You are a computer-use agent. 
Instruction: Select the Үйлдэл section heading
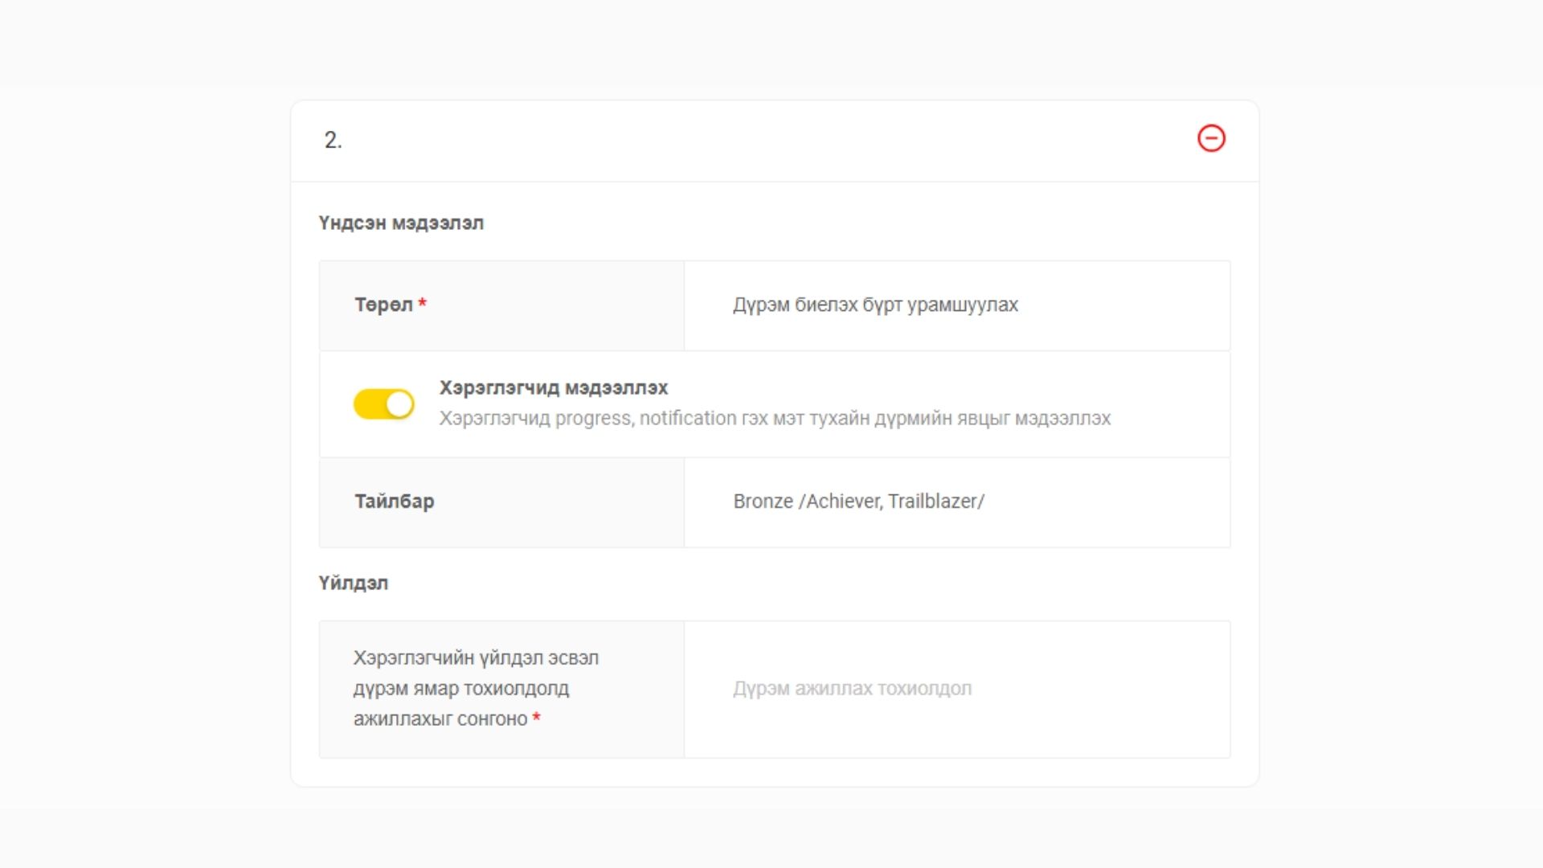coord(353,583)
